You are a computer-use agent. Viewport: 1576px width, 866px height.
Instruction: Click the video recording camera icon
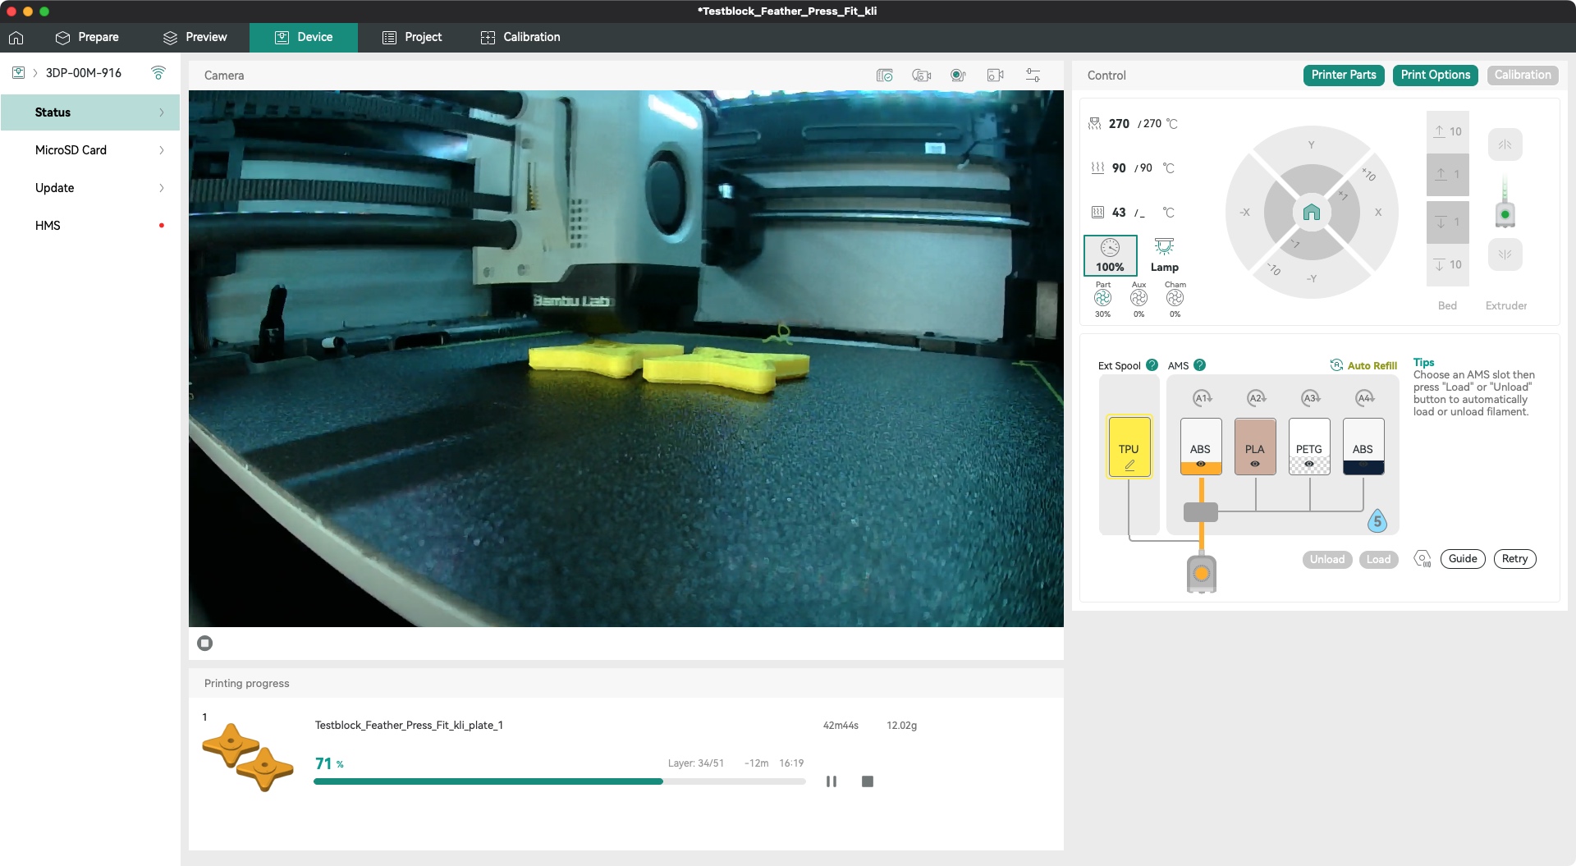995,76
